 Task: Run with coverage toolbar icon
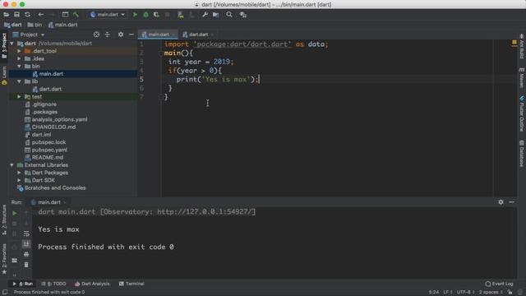[156, 15]
